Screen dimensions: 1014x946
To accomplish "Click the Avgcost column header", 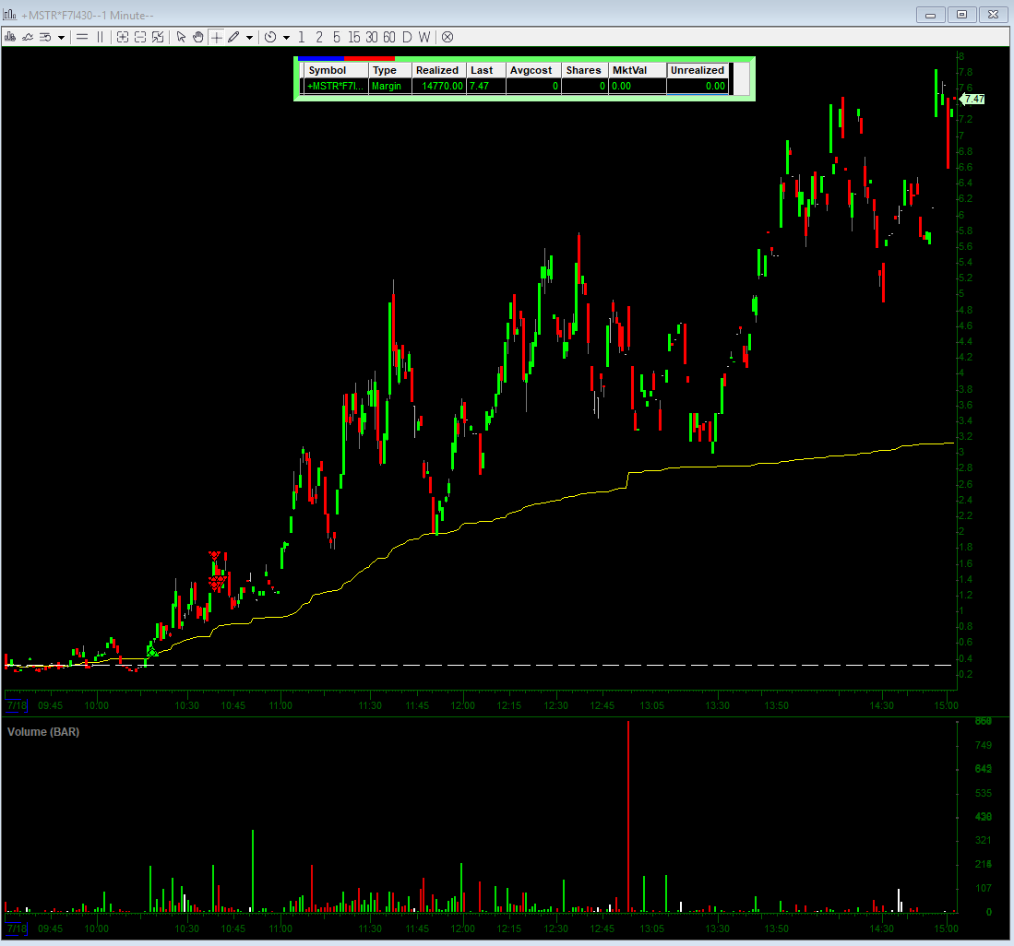I will 533,70.
